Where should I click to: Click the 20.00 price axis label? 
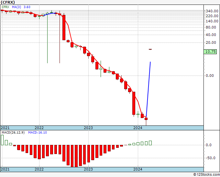point(211,42)
